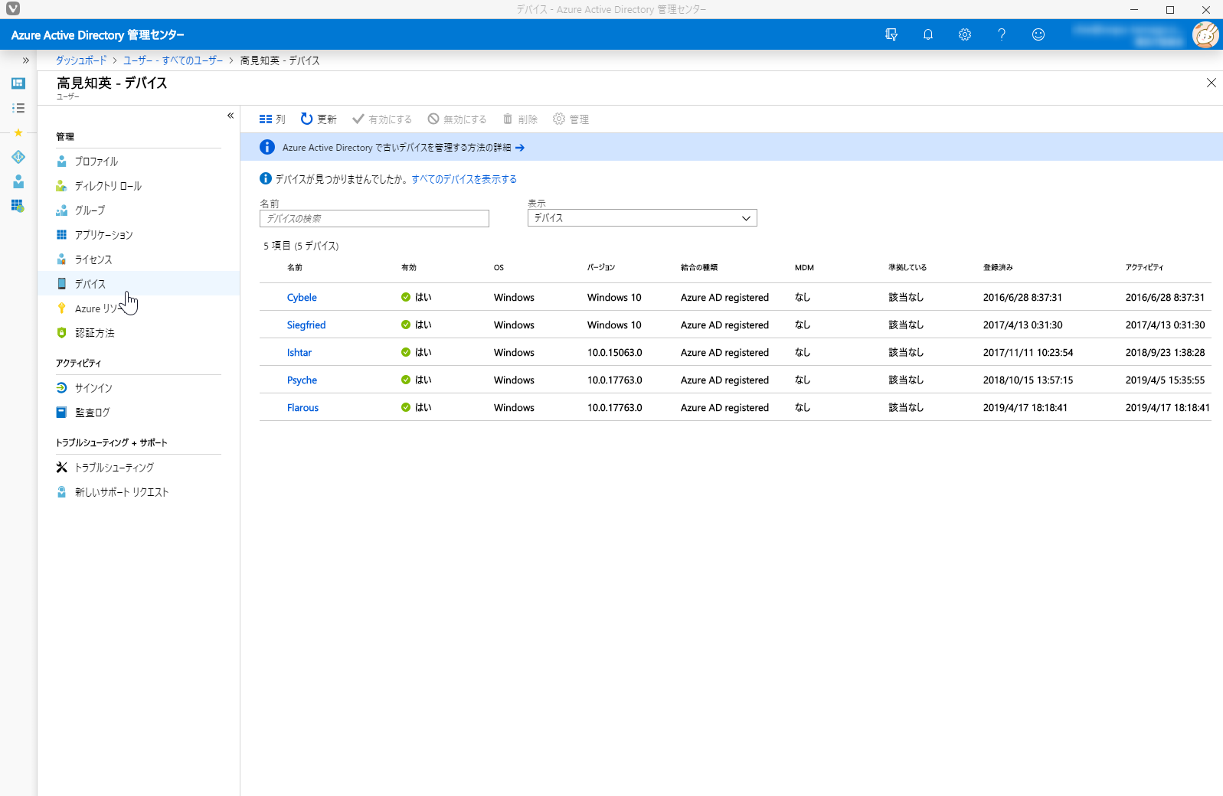Open all services list icon

click(18, 108)
